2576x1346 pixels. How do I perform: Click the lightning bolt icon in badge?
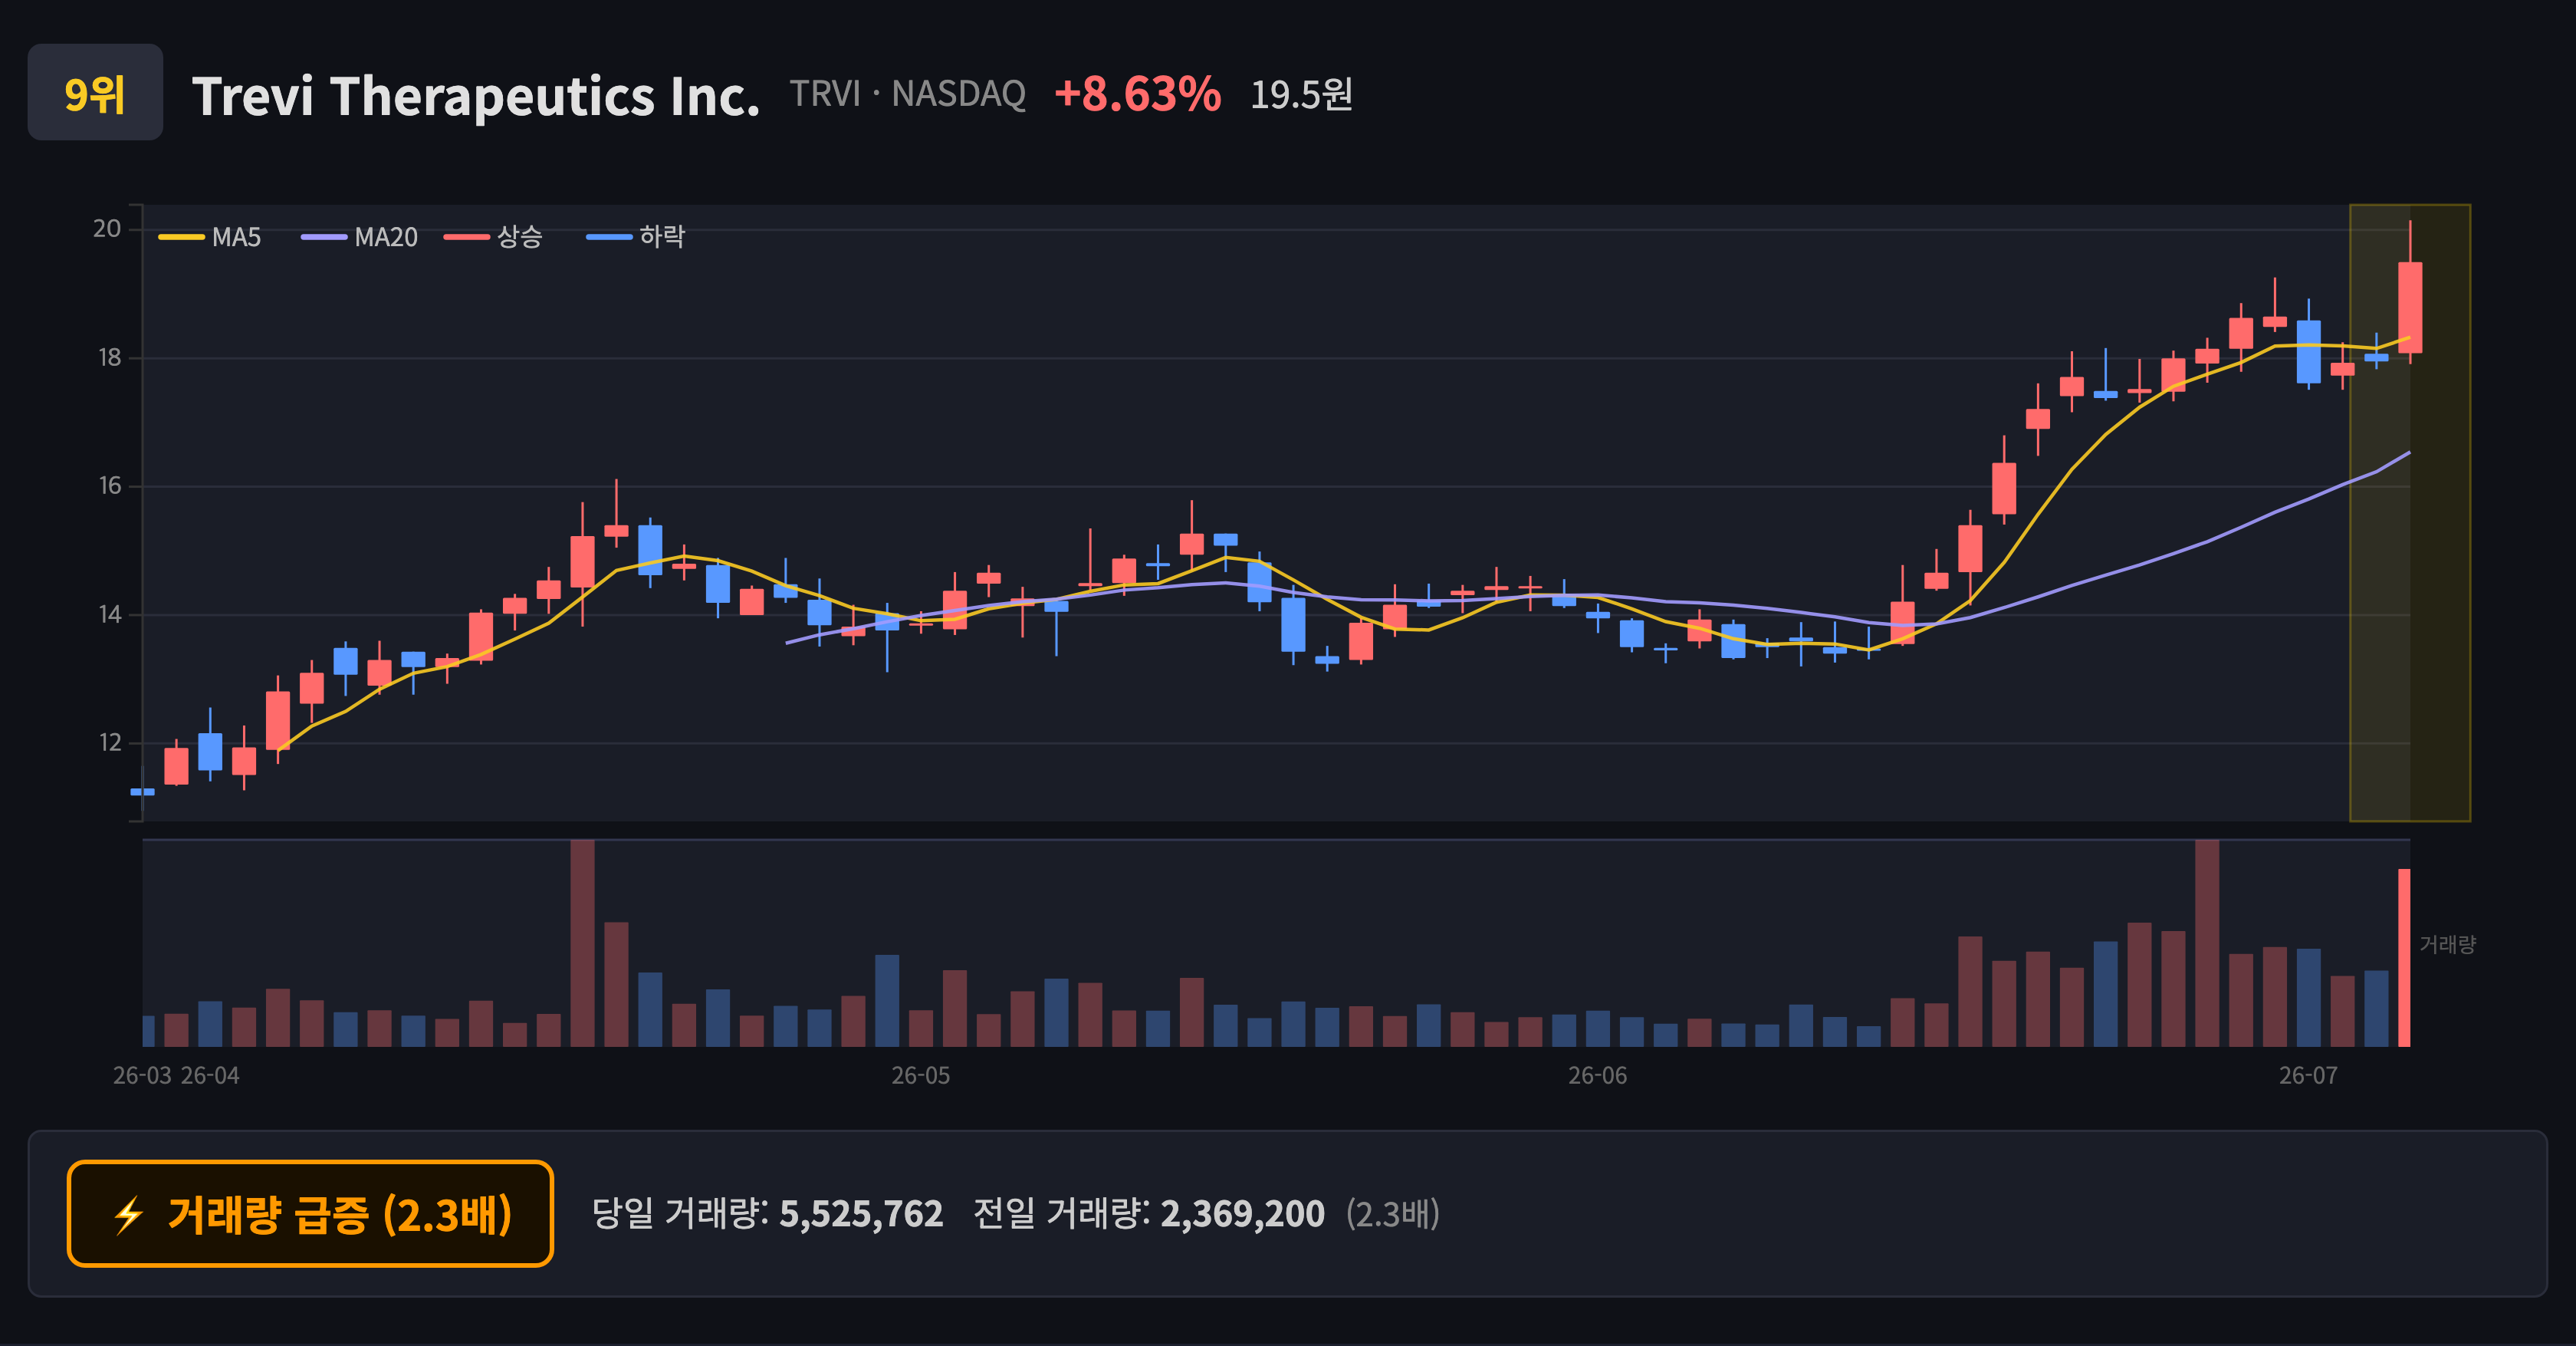129,1216
